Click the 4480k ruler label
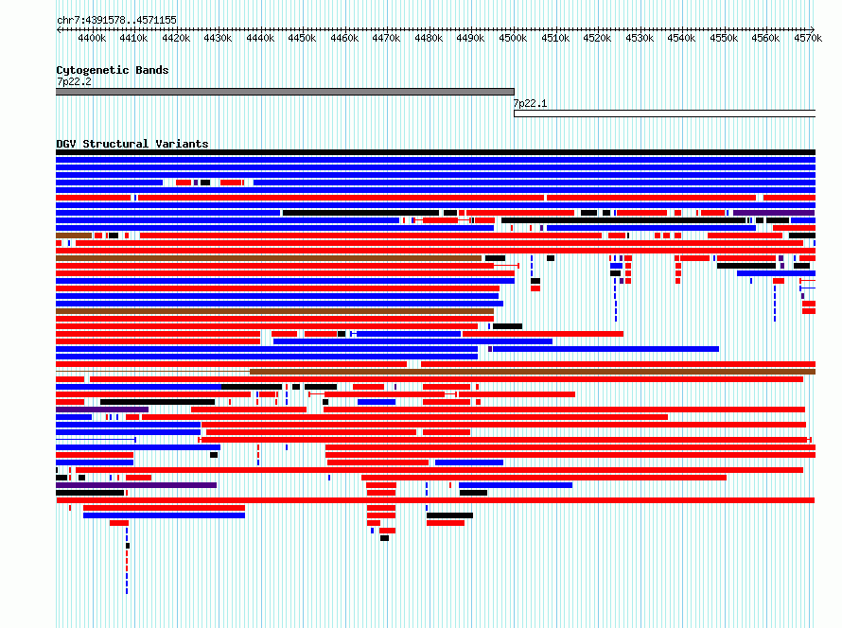This screenshot has height=628, width=842. pyautogui.click(x=430, y=38)
